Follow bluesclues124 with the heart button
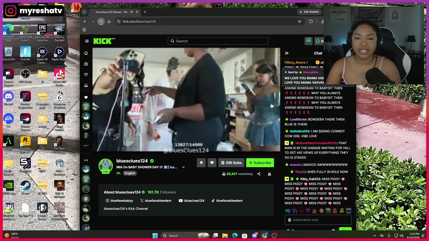The width and height of the screenshot is (429, 241). pos(212,163)
